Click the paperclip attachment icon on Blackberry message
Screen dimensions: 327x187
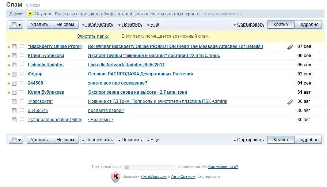tap(290, 47)
